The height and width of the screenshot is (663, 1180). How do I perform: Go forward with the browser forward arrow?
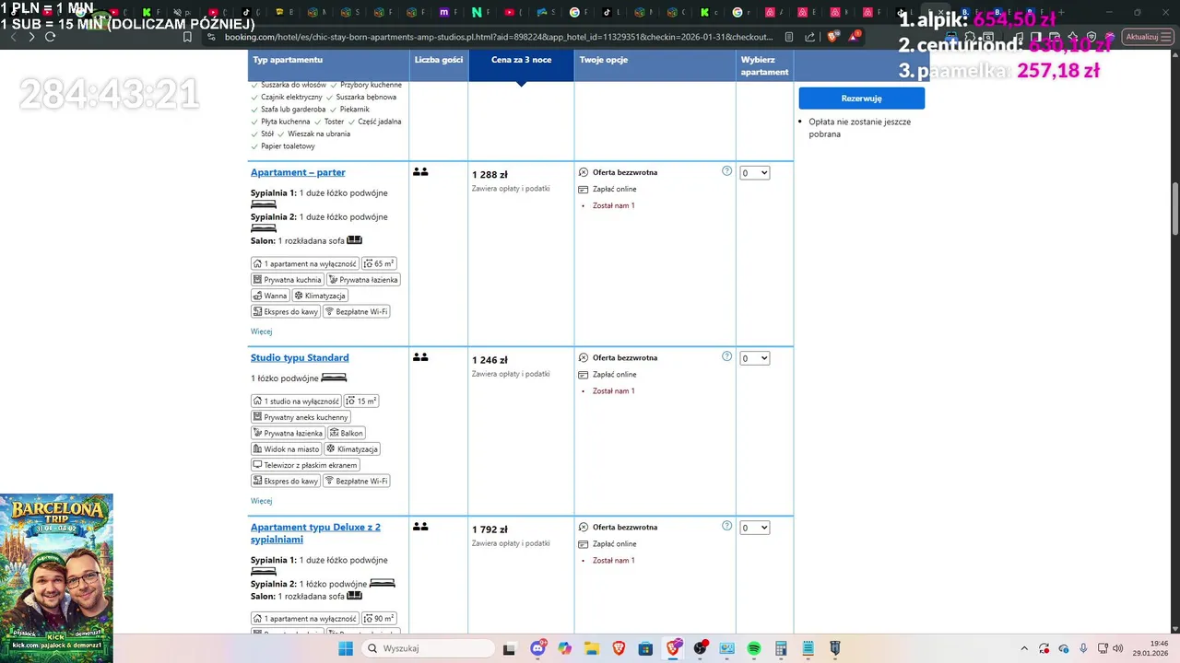pos(30,37)
